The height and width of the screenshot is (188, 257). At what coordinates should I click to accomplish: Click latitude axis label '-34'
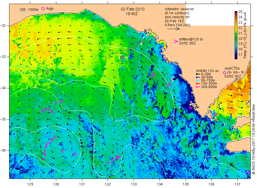(3, 88)
